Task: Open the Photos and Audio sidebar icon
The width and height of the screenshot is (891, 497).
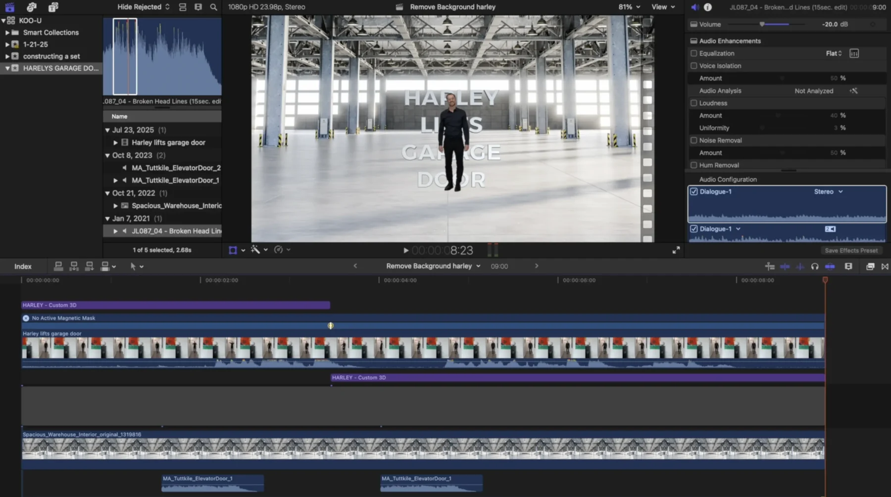Action: coord(31,7)
